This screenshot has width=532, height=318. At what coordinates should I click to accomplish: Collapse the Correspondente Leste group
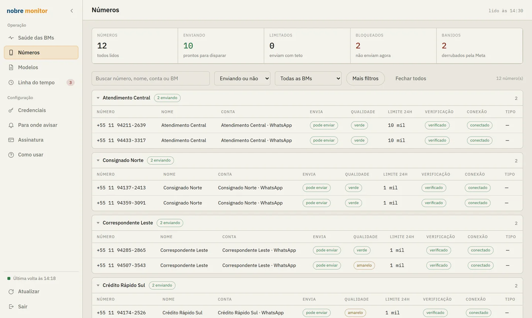[98, 223]
